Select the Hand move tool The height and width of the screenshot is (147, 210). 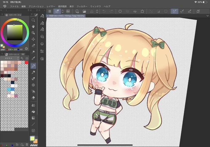pos(33,26)
